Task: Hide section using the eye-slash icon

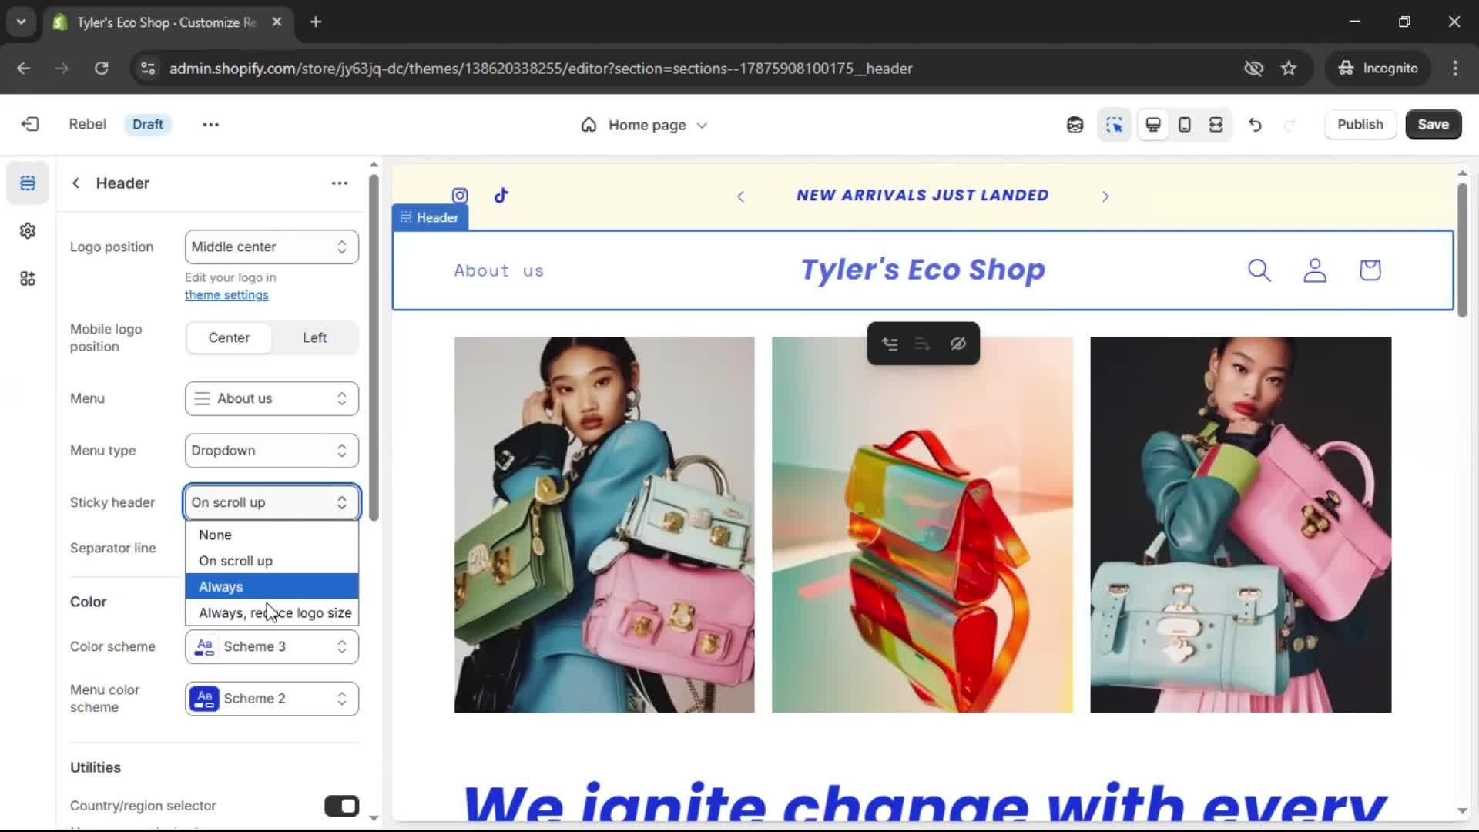Action: (x=957, y=344)
